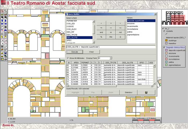Sort table by the AREA column header
The image size is (188, 129).
coord(75,63)
